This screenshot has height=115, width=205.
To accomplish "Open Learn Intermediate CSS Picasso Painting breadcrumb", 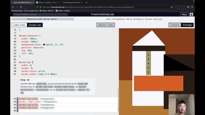I will click(134, 19).
